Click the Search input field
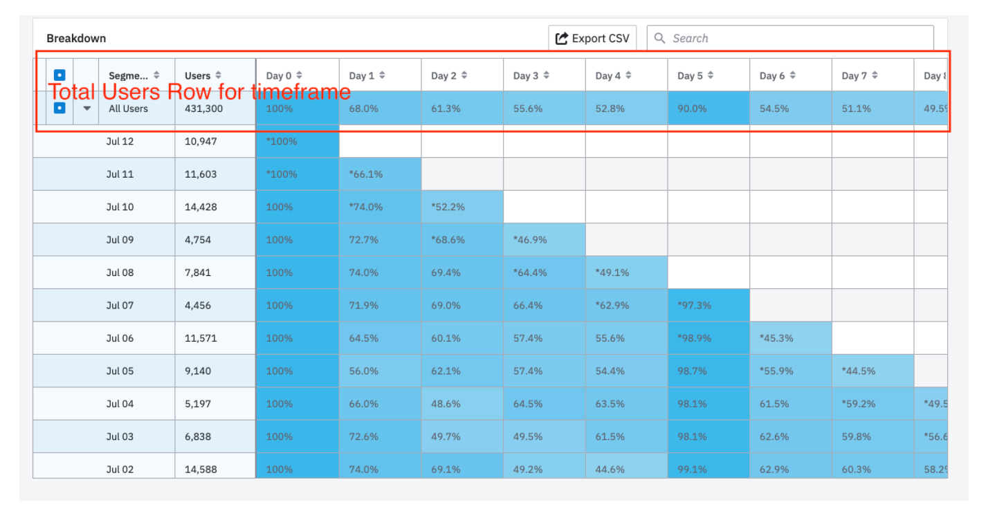The height and width of the screenshot is (527, 988). [x=790, y=38]
